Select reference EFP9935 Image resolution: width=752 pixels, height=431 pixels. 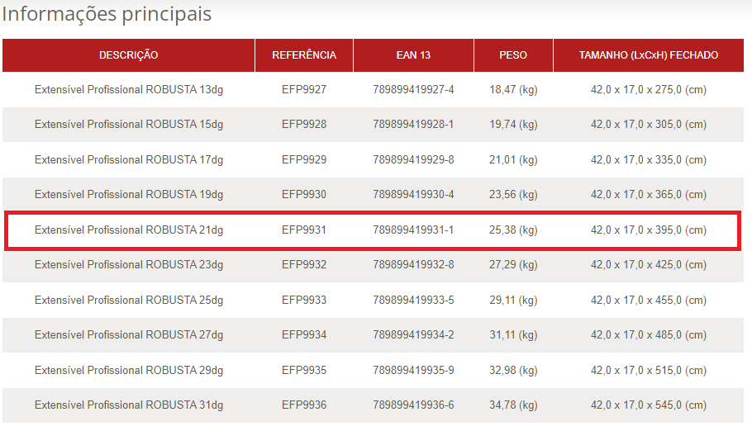(x=304, y=370)
